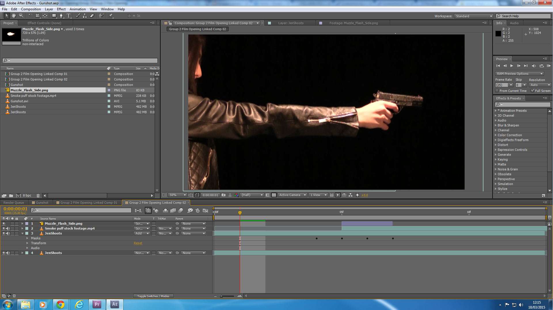Open the (Half) resolution dropdown

(252, 195)
